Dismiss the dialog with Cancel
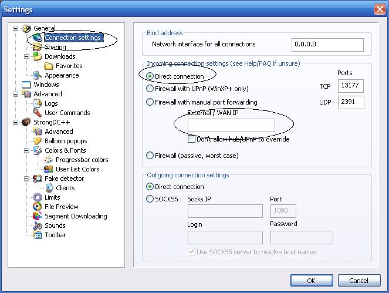The width and height of the screenshot is (389, 293). tap(359, 281)
